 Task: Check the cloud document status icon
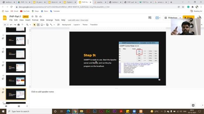(x=40, y=16)
